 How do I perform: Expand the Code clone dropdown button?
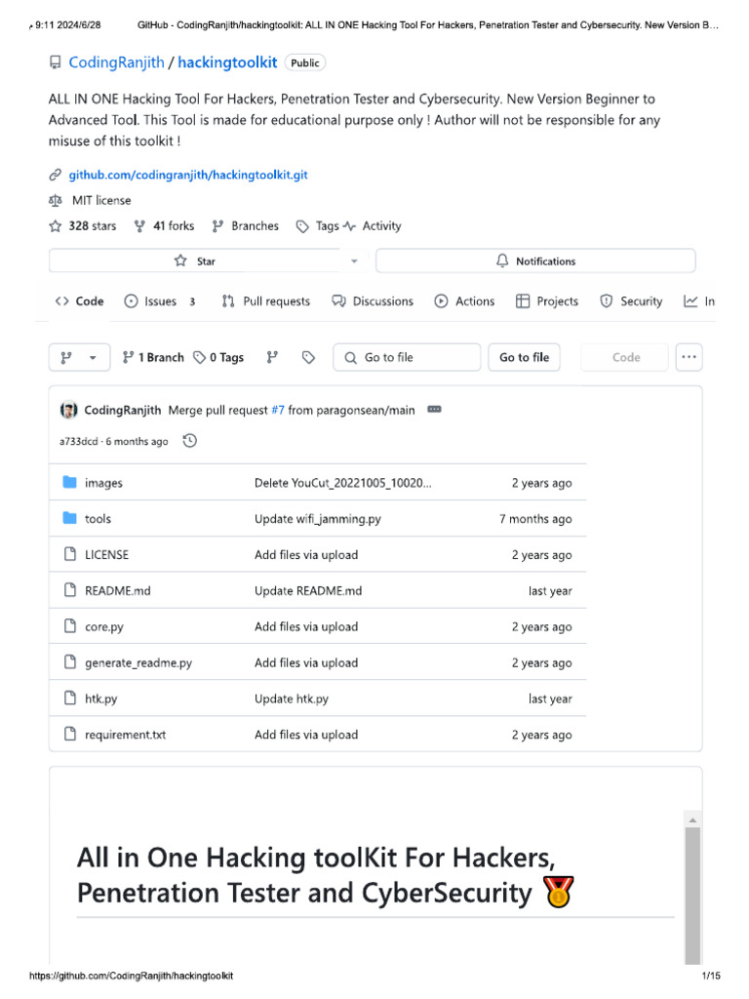625,357
